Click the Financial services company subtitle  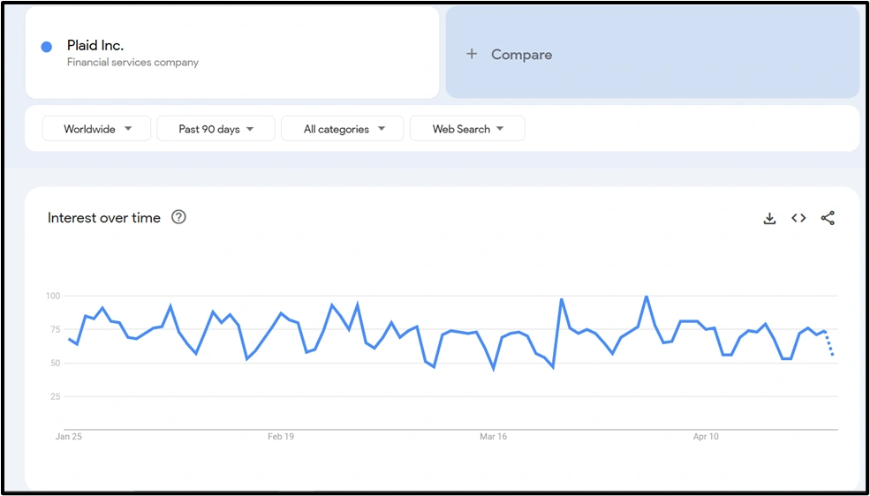click(x=132, y=62)
